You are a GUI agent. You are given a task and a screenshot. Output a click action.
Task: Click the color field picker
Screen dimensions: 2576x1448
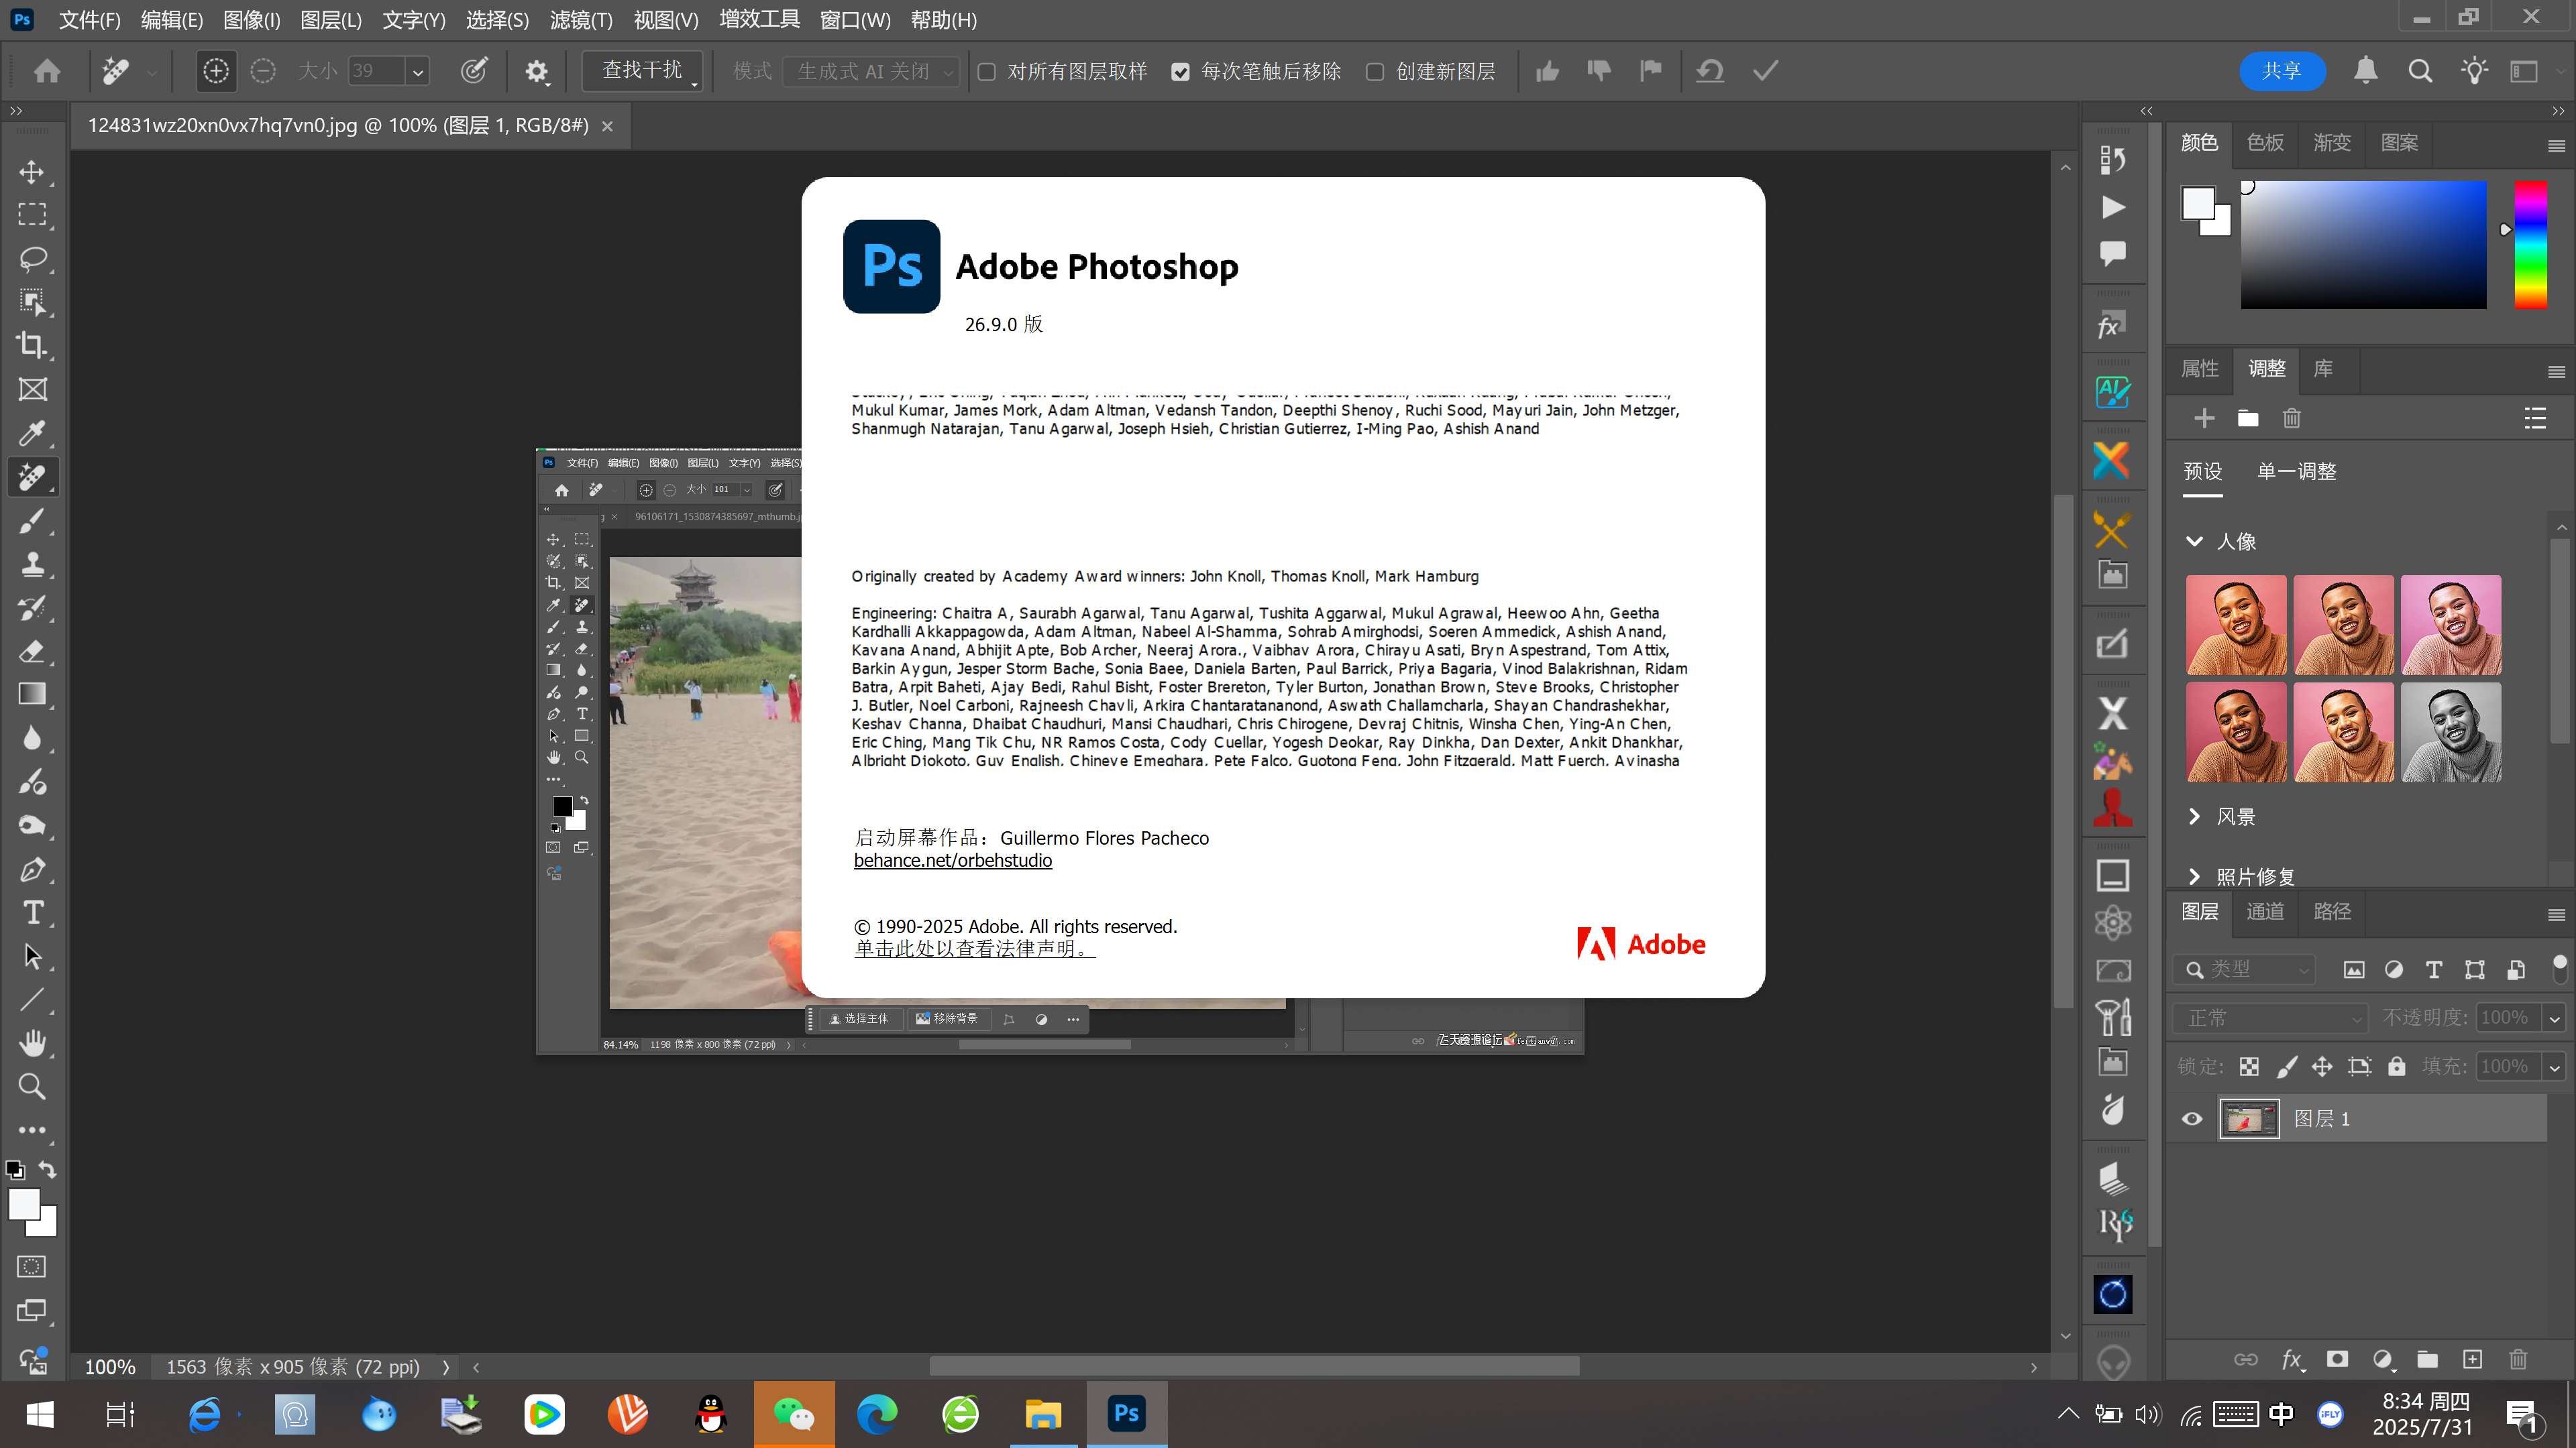(2363, 245)
